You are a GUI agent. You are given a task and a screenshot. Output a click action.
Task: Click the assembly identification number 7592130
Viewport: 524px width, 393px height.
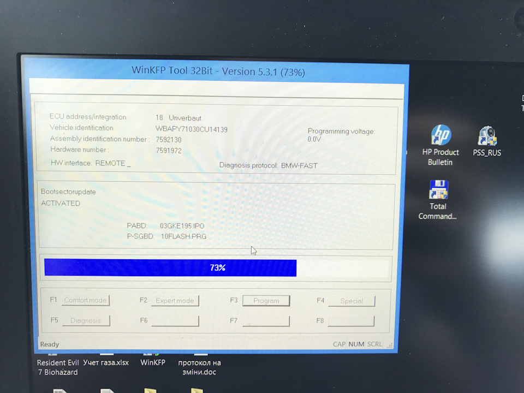click(169, 140)
